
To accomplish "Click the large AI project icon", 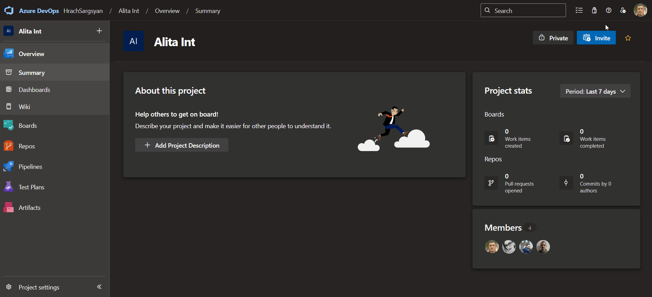I will [x=133, y=41].
